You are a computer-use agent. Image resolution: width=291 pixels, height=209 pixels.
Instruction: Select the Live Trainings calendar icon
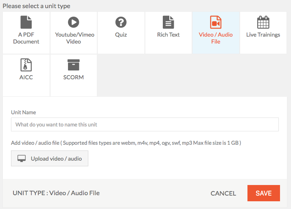click(x=263, y=22)
